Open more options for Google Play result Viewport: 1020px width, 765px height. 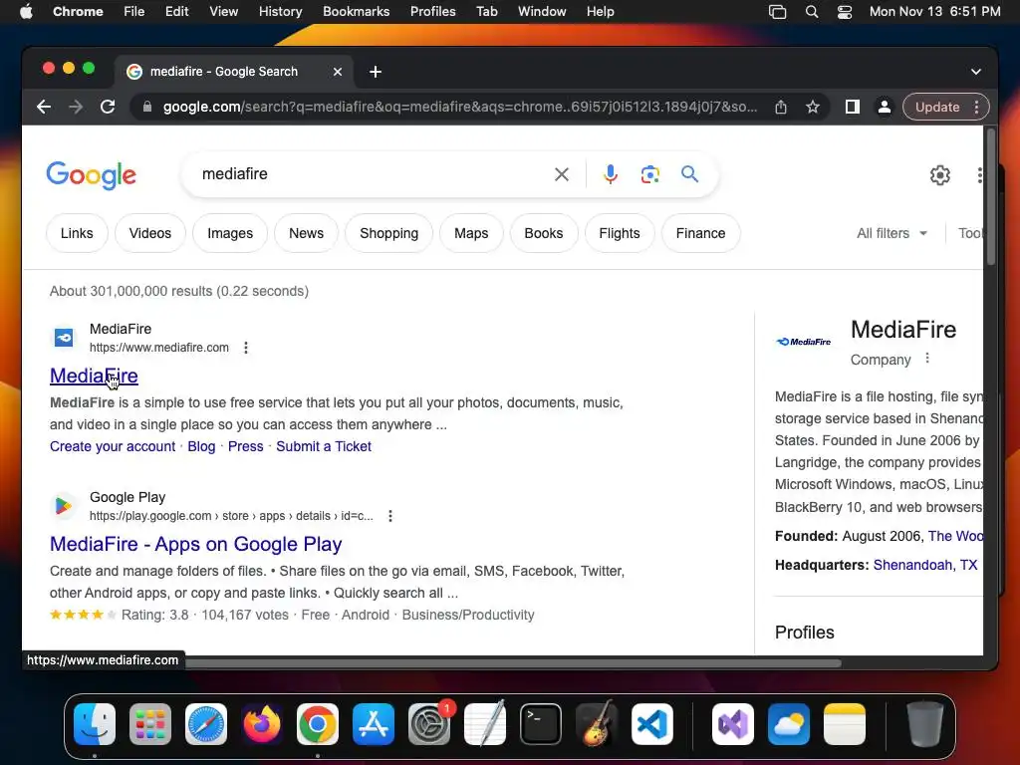pos(390,516)
